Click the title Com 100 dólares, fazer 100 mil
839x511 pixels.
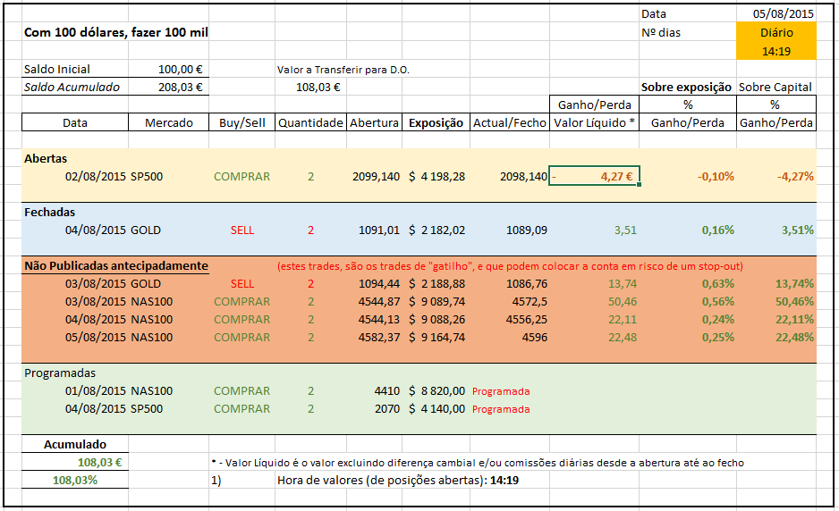(116, 33)
